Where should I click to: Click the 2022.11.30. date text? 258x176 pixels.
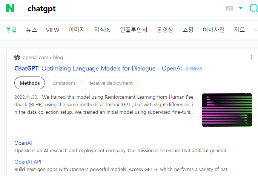(x=26, y=97)
